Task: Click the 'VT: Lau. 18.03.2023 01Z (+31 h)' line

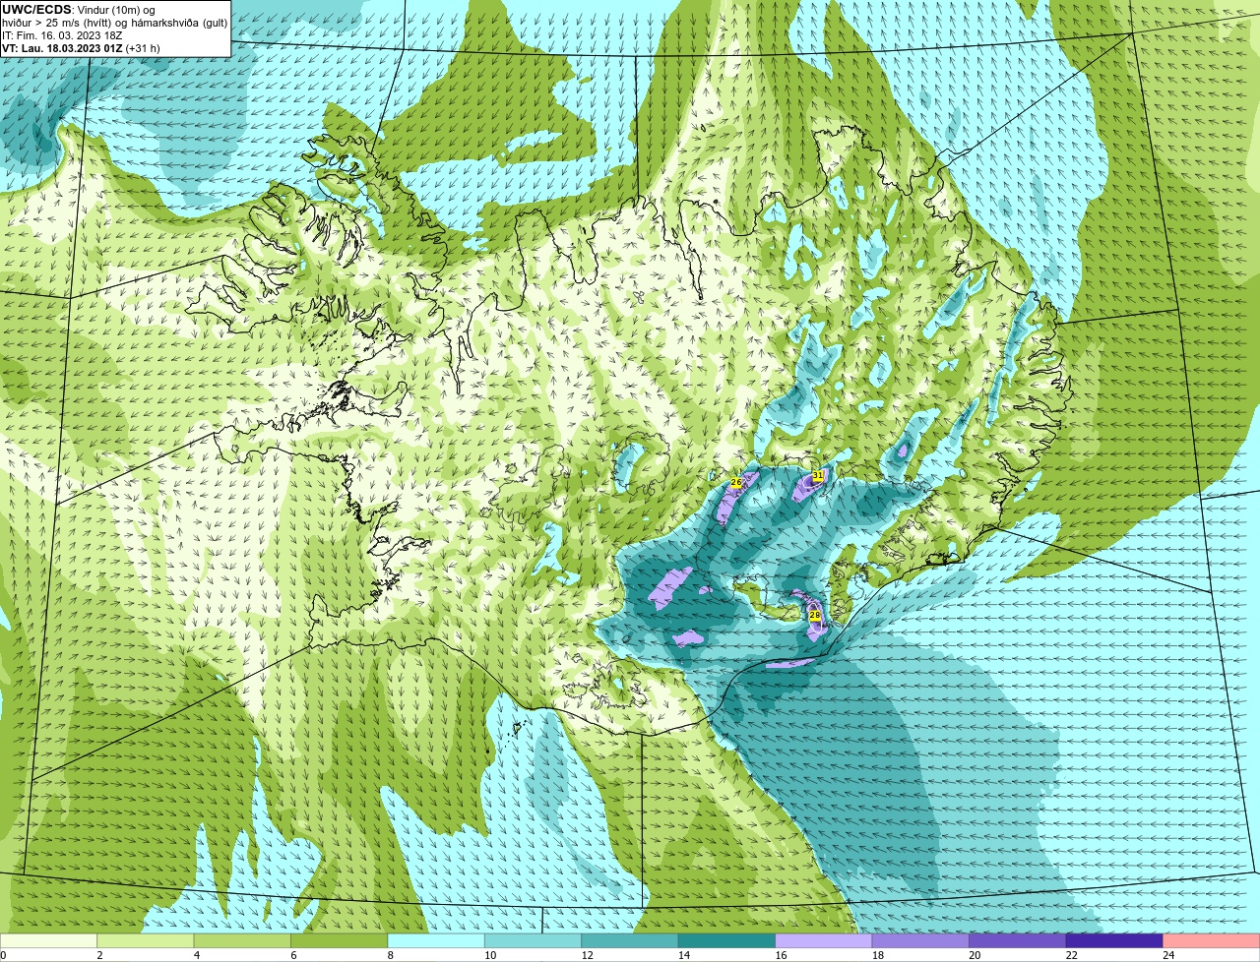Action: 81,47
